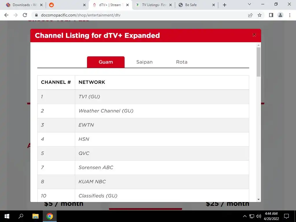Select the Sorensen ABC row
Image resolution: width=296 pixels, height=222 pixels.
coord(143,167)
